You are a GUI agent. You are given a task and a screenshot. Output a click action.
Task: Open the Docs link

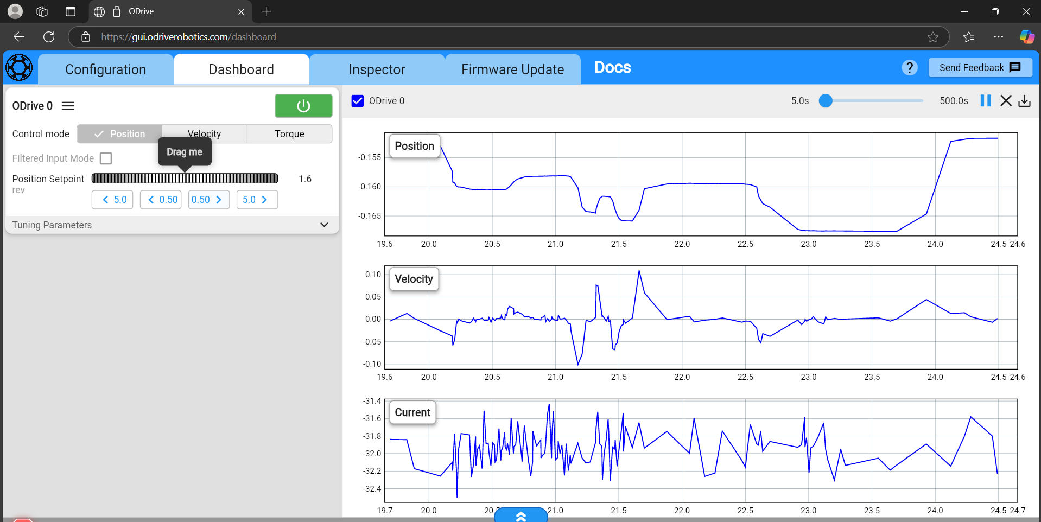[x=613, y=68]
